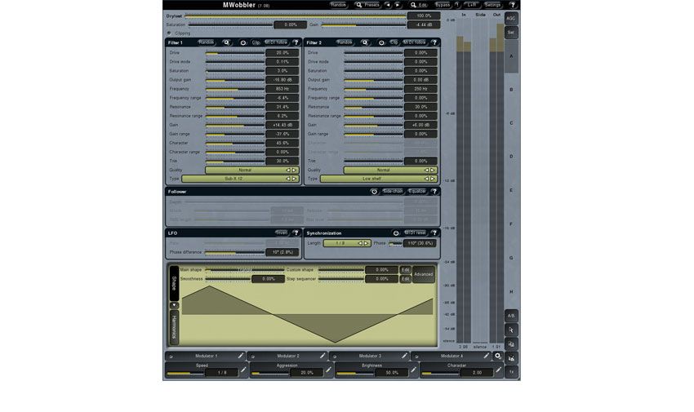
Task: Edit Speed multiparameter pencil icon
Action: tap(243, 370)
